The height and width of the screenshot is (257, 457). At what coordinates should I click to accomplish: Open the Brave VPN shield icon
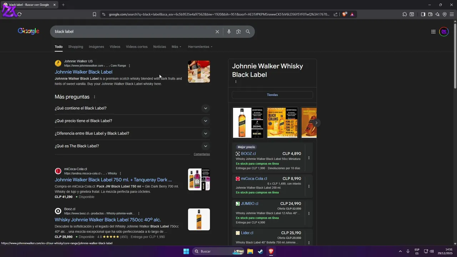445,14
